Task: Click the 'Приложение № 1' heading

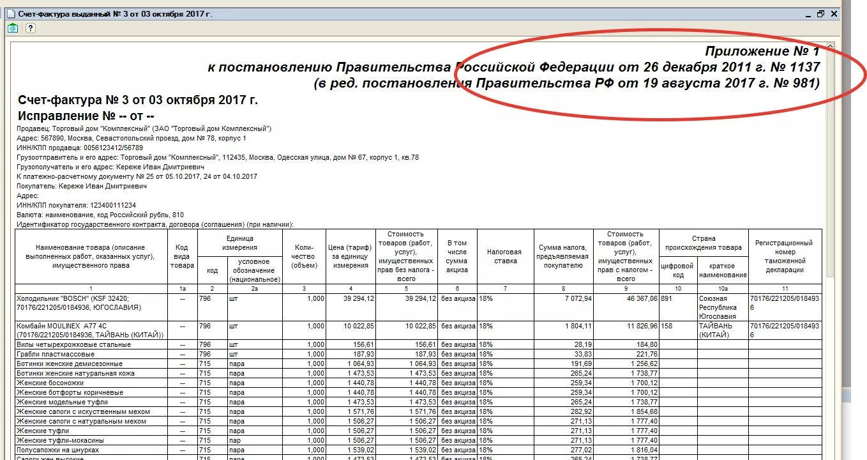Action: pos(762,50)
